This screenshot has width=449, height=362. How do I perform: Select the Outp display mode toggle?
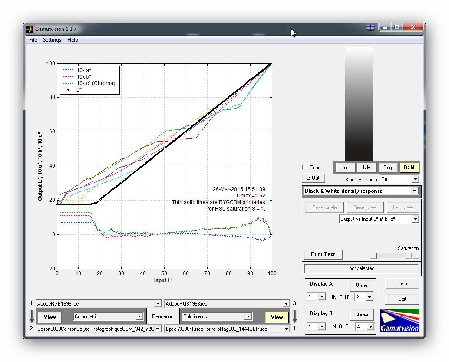tap(388, 168)
